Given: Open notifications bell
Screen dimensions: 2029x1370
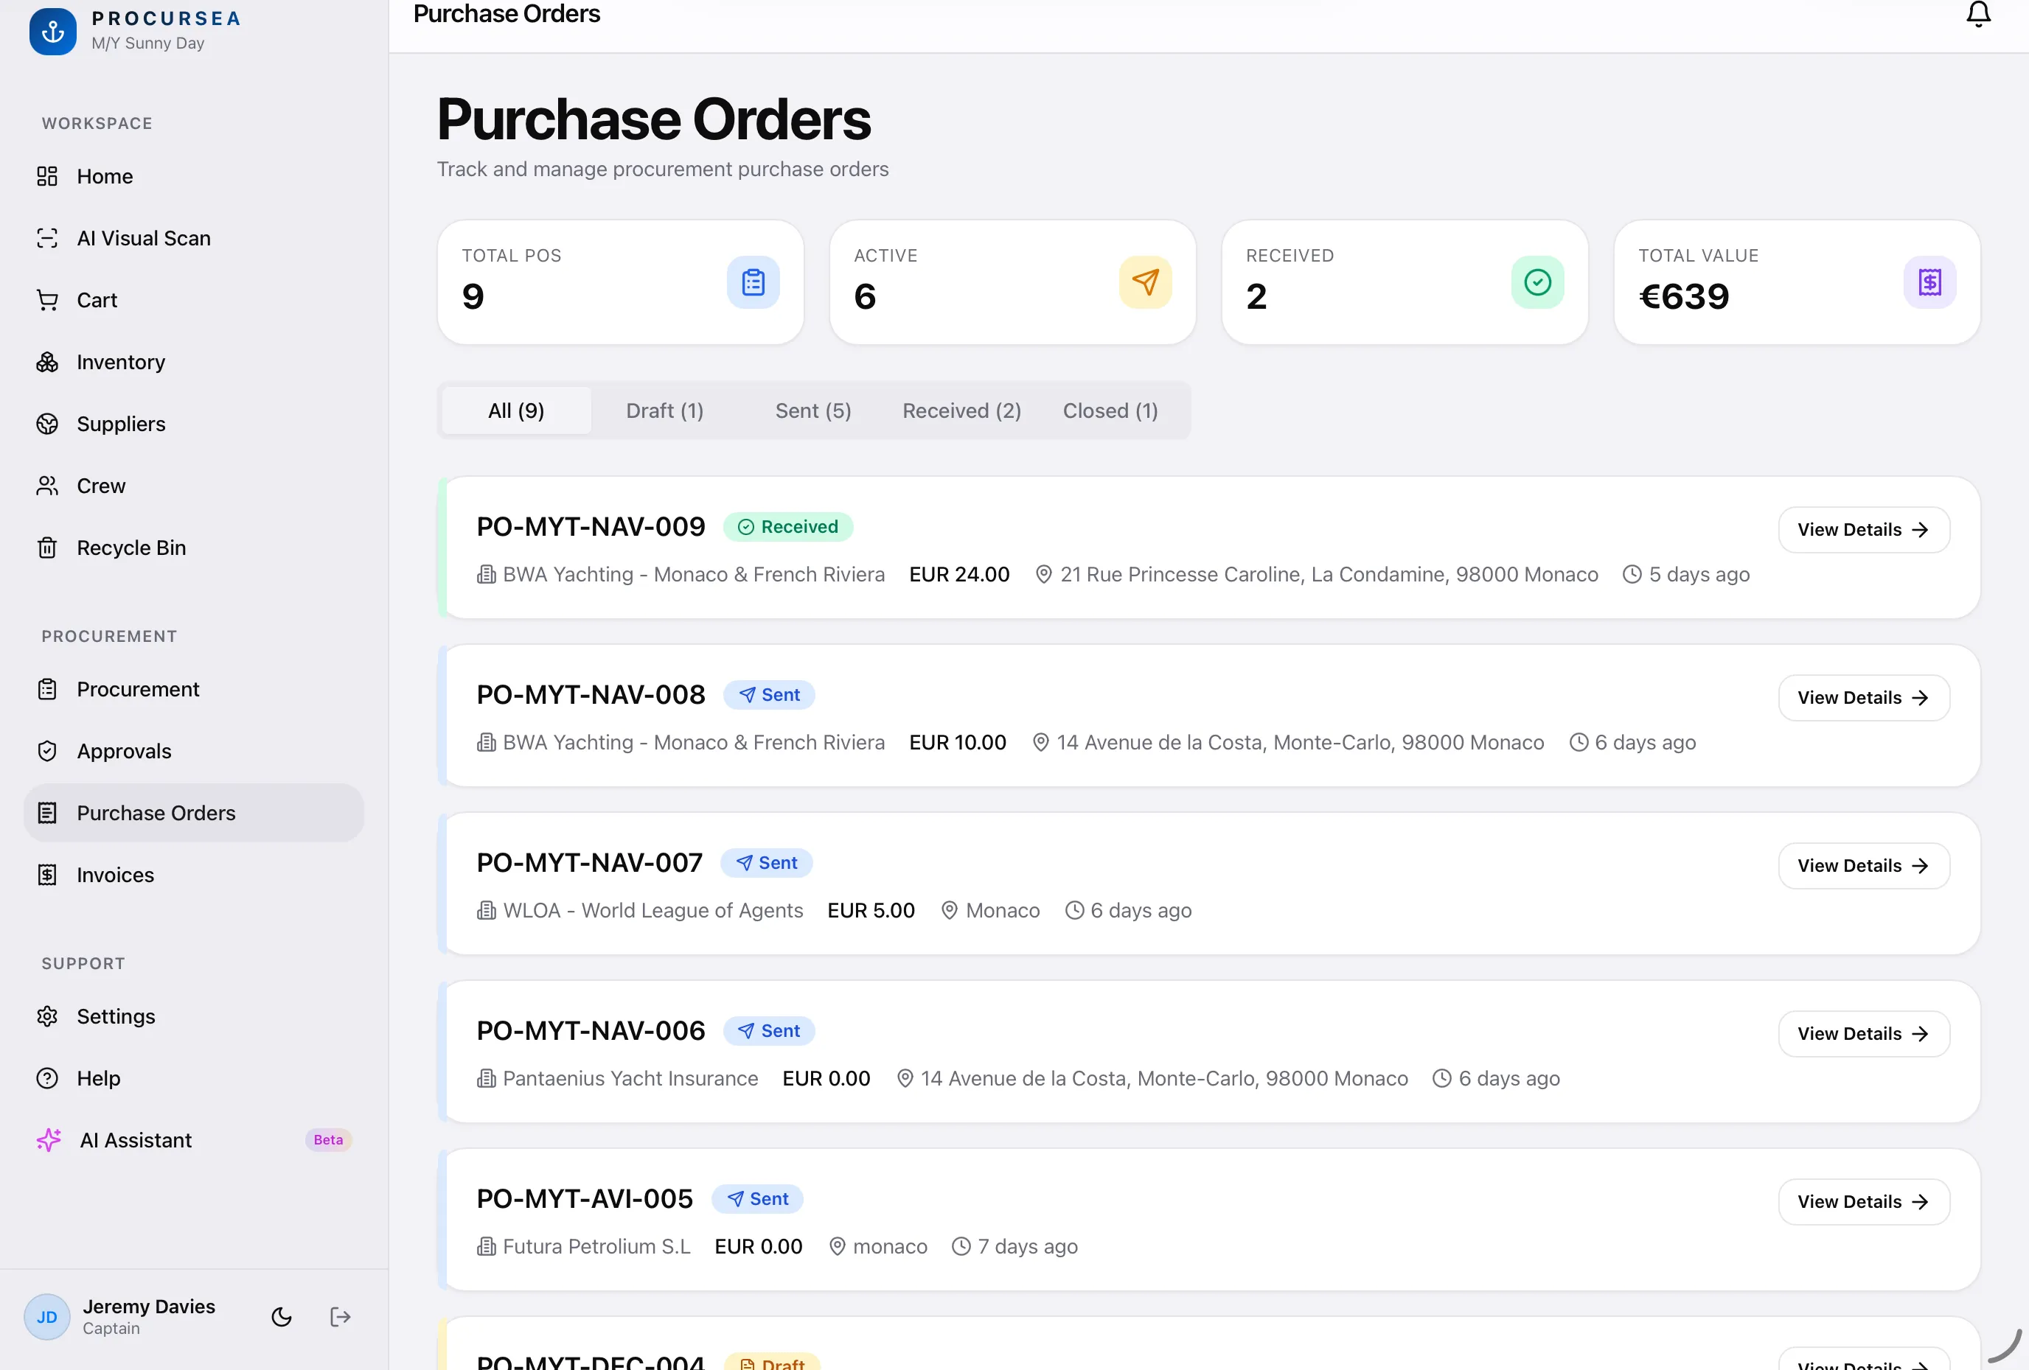Looking at the screenshot, I should [x=1978, y=14].
